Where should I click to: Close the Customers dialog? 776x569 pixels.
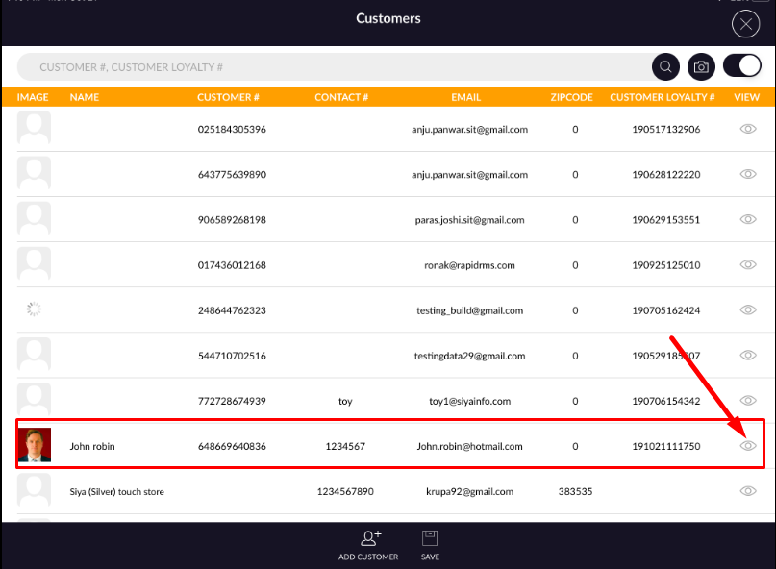click(745, 24)
